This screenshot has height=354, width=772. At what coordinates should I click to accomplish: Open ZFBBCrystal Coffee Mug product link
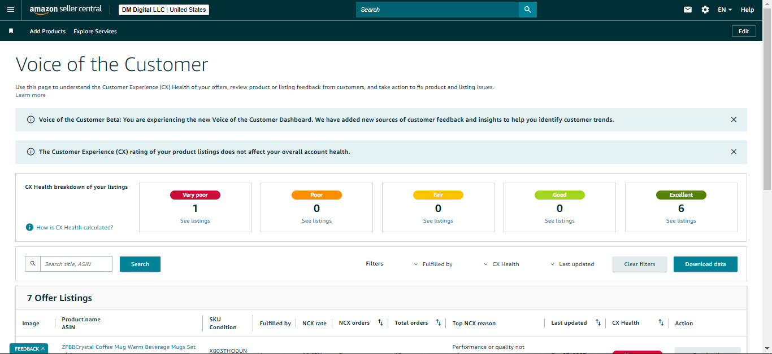(x=129, y=347)
